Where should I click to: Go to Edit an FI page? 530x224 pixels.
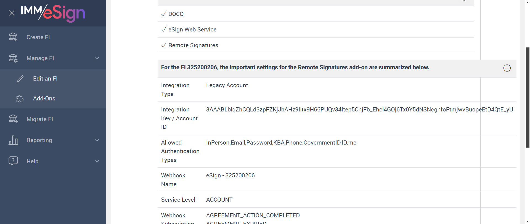click(x=45, y=79)
